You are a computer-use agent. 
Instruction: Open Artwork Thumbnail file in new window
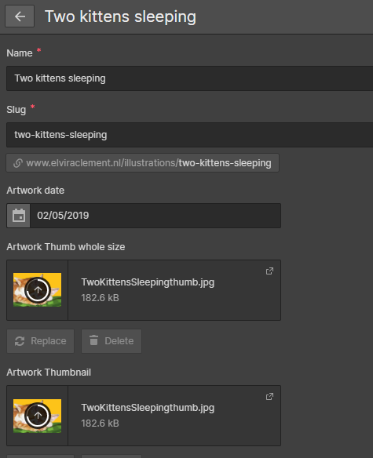coord(269,397)
